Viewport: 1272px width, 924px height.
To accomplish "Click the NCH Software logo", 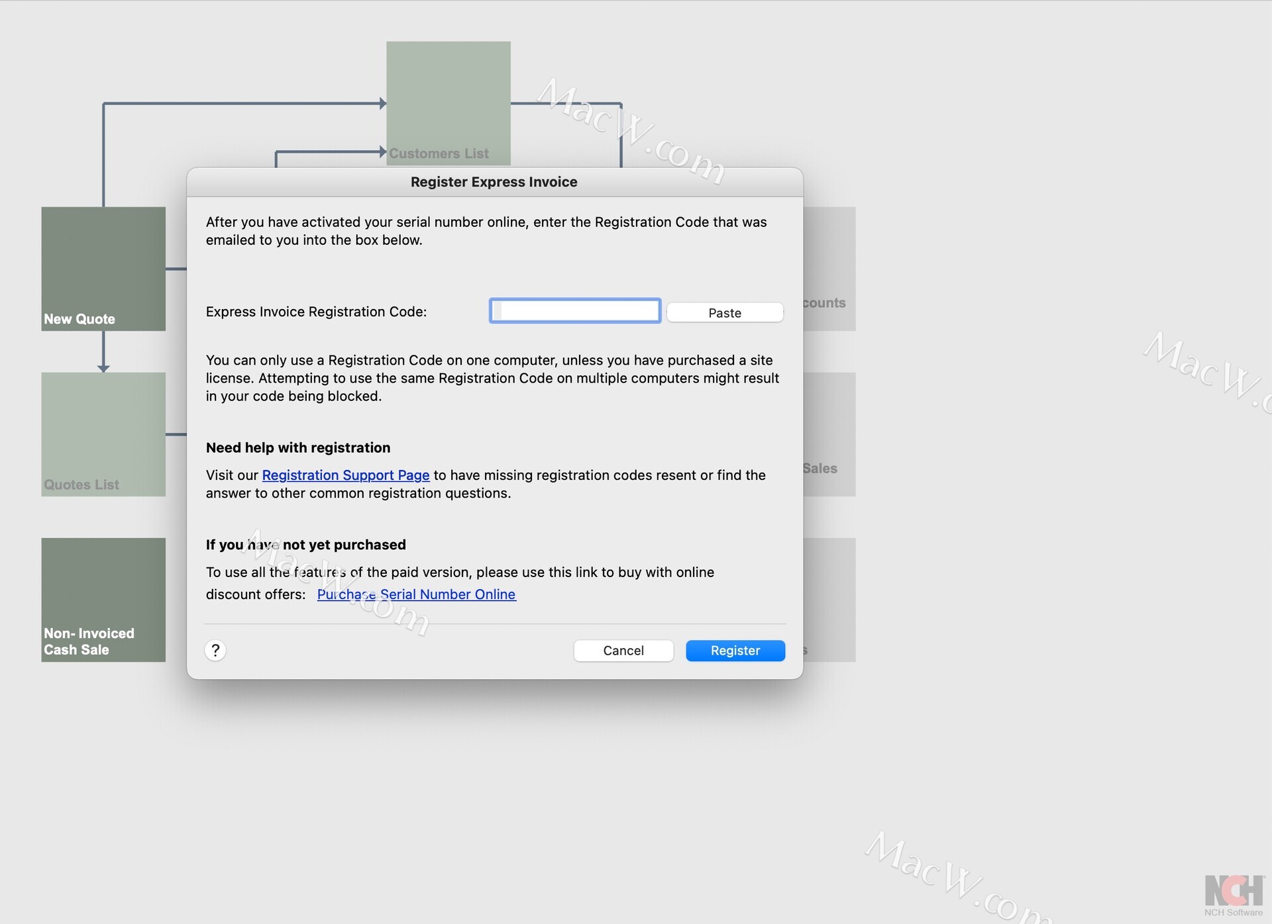I will (1234, 896).
